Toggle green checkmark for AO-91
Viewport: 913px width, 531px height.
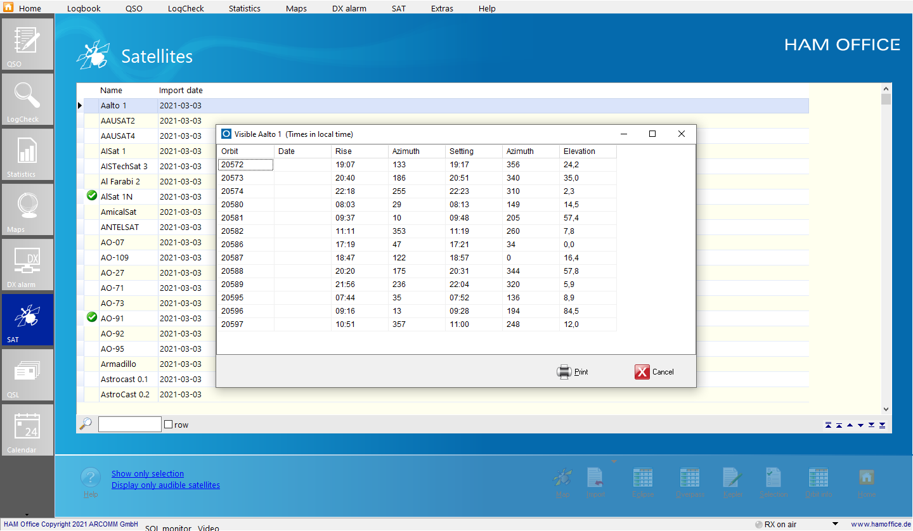91,317
